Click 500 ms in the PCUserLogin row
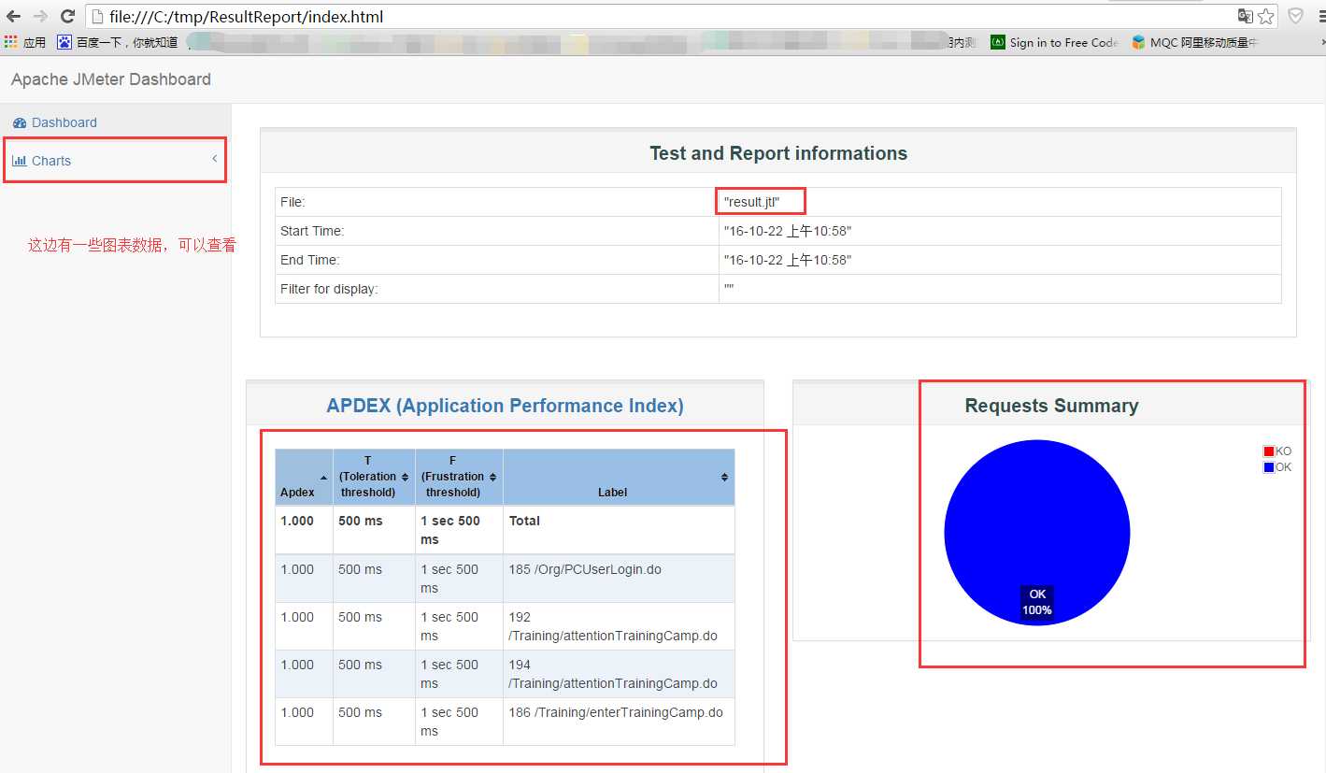This screenshot has height=773, width=1326. (360, 569)
